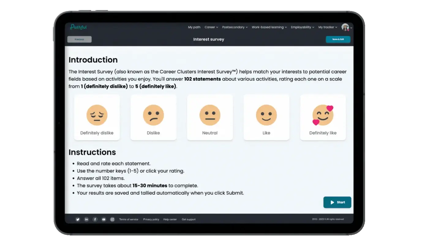This screenshot has width=441, height=248.
Task: Expand the Work-based learning dropdown
Action: click(x=269, y=27)
